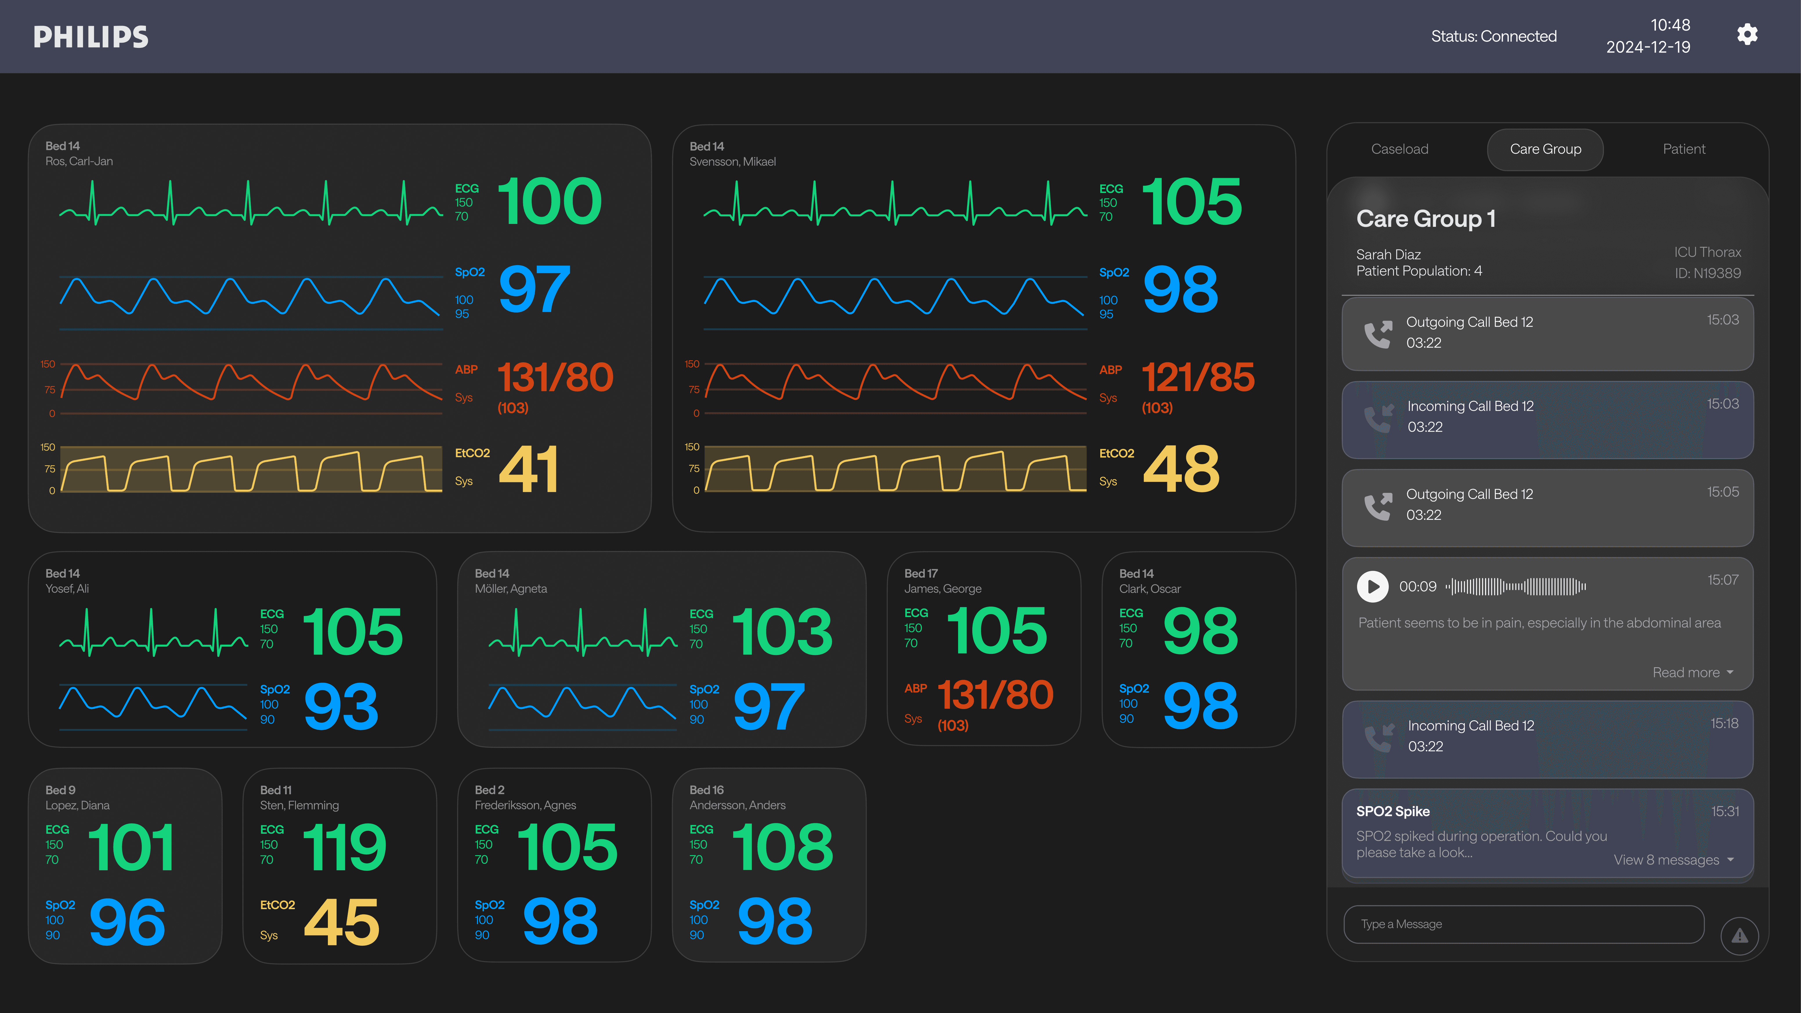Play the 00:09 voice message
The width and height of the screenshot is (1801, 1013).
[x=1372, y=587]
